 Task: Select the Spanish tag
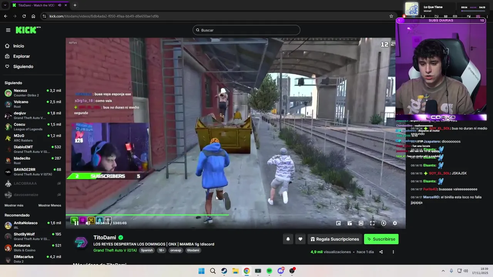tap(147, 250)
